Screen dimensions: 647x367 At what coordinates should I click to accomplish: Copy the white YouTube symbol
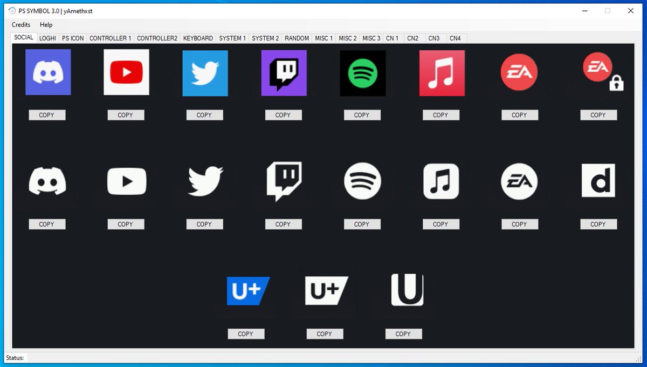pyautogui.click(x=126, y=224)
